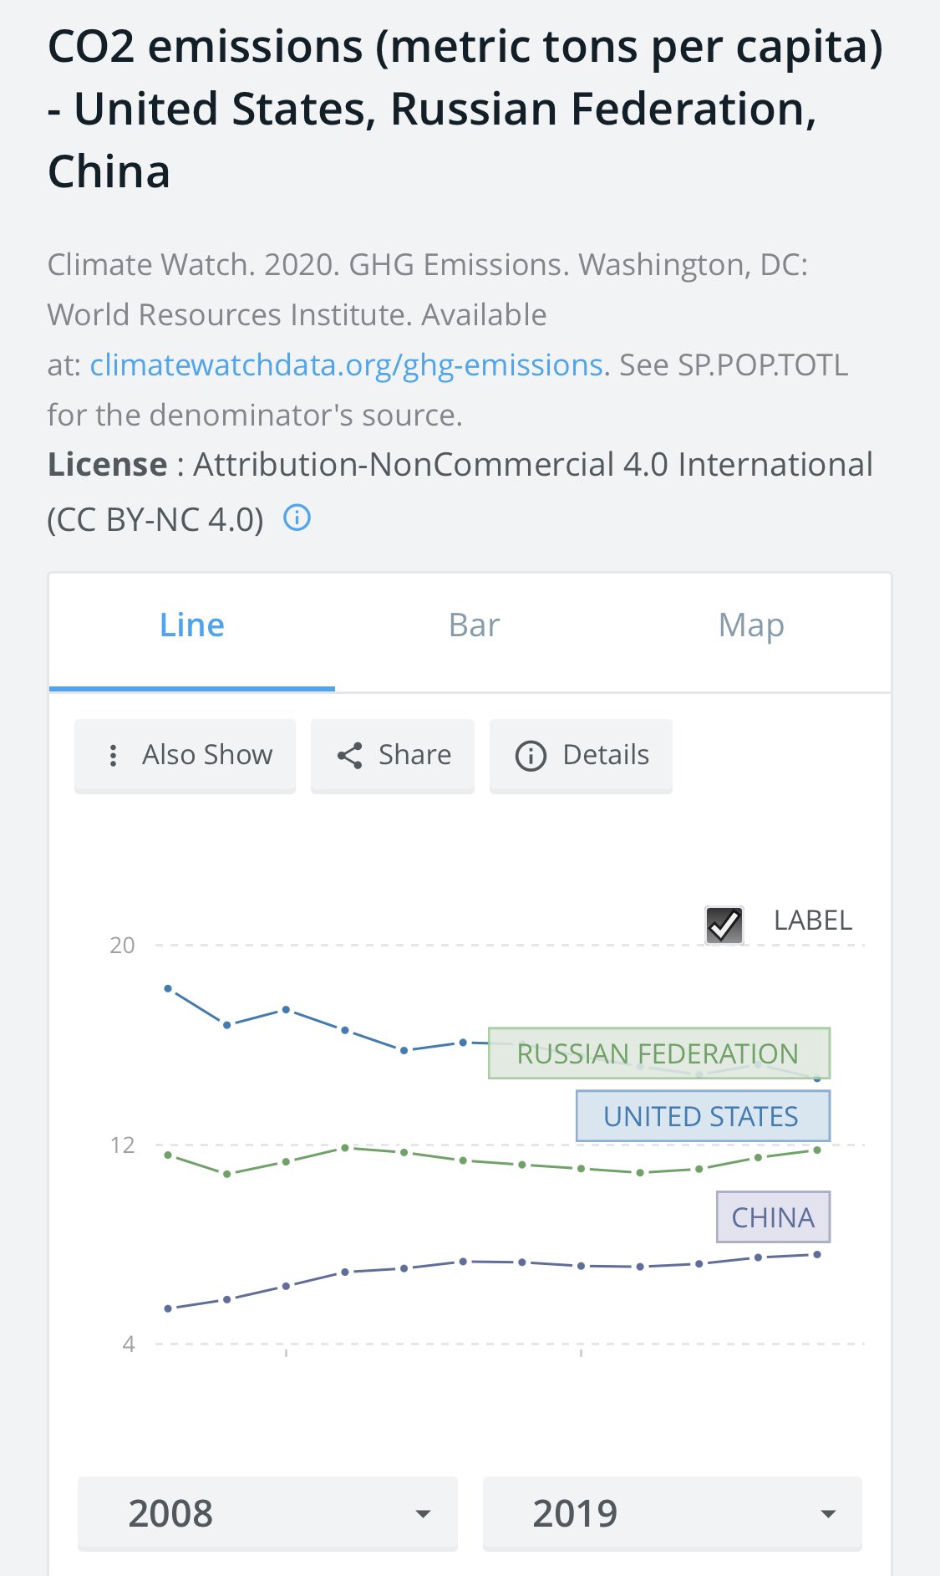Image resolution: width=940 pixels, height=1576 pixels.
Task: Switch to the Map tab
Action: point(751,625)
